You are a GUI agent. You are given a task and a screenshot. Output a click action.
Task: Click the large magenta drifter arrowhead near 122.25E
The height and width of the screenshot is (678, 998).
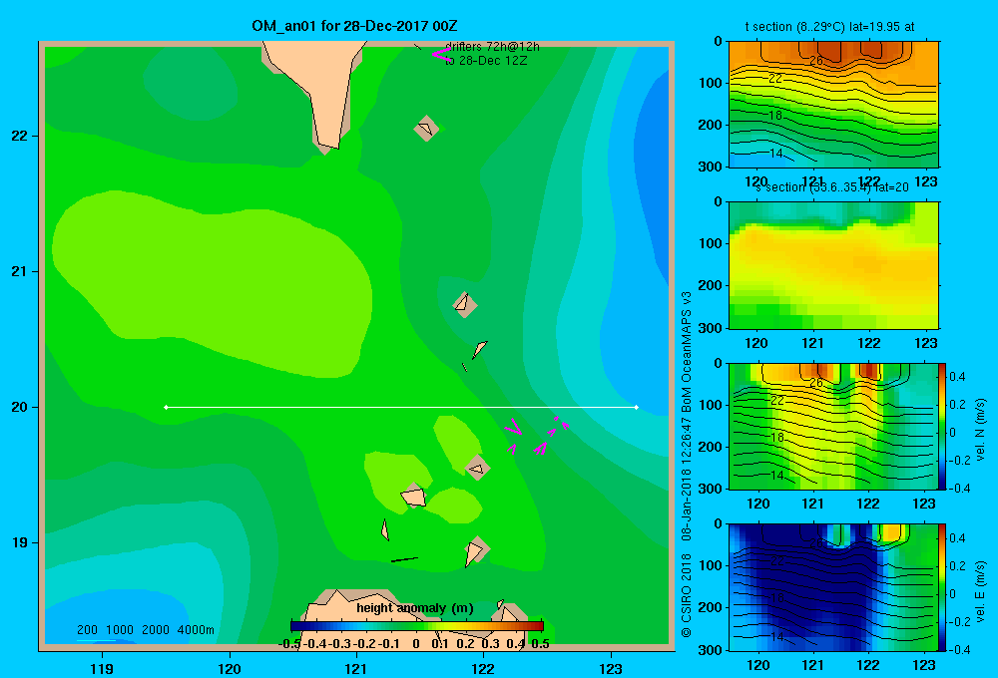(514, 427)
